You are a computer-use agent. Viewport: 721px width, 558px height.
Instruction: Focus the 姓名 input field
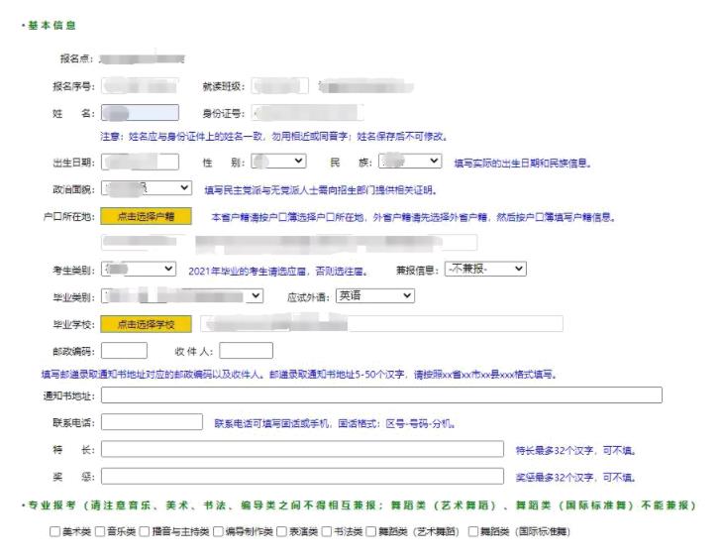coord(141,113)
